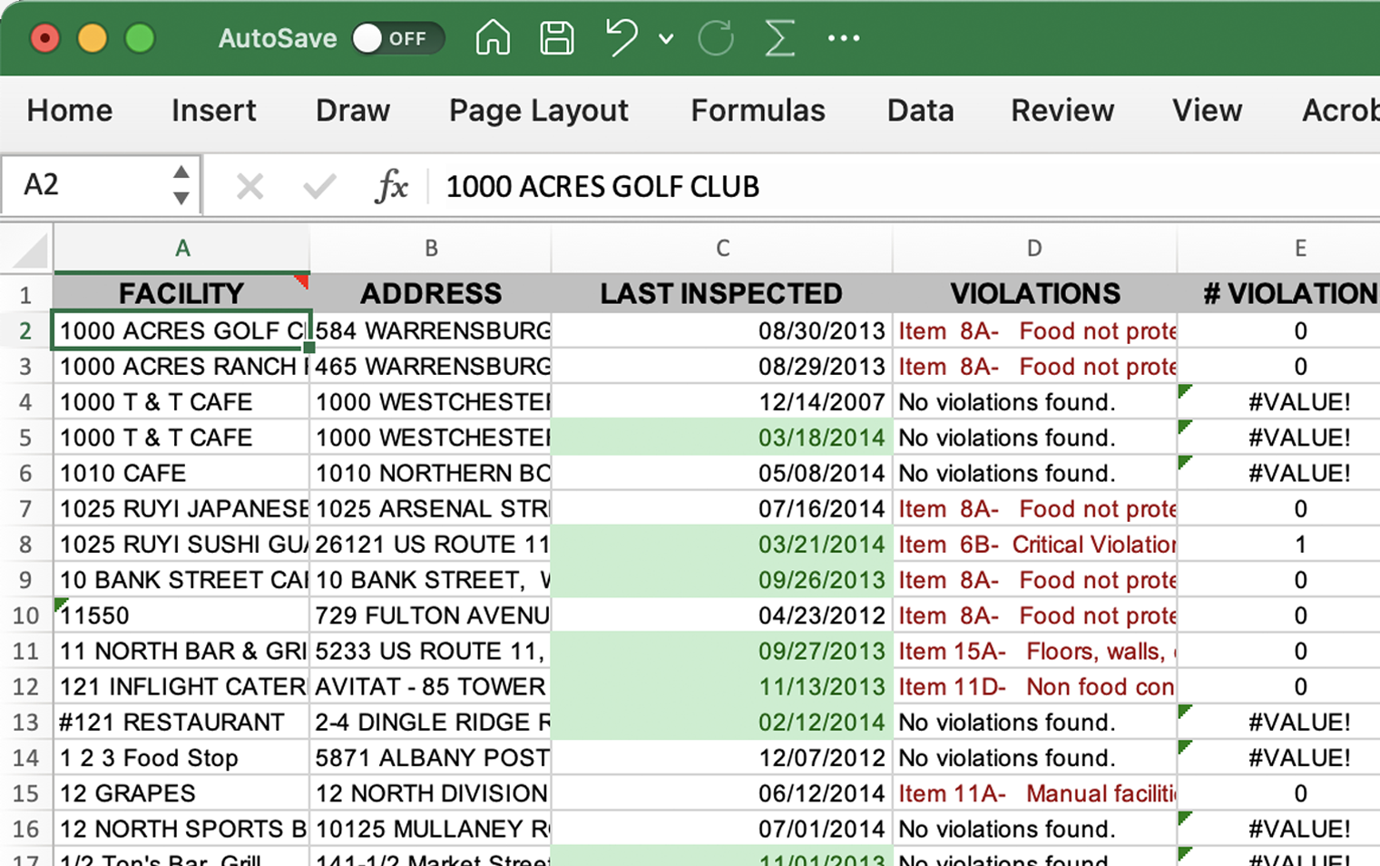The width and height of the screenshot is (1380, 866).
Task: Click the confirm checkmark in formula bar
Action: (x=319, y=187)
